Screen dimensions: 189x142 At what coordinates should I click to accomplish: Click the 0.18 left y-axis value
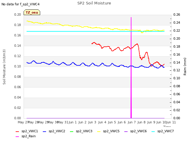18,25
